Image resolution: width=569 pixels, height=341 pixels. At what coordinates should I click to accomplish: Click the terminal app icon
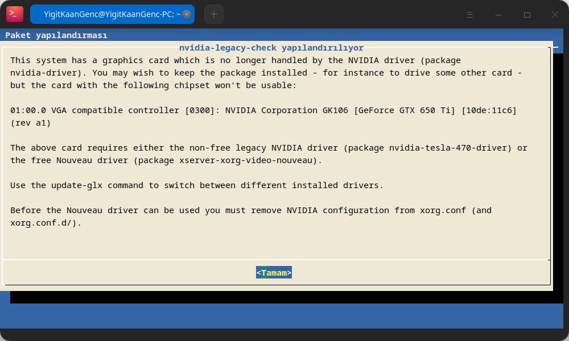coord(15,14)
